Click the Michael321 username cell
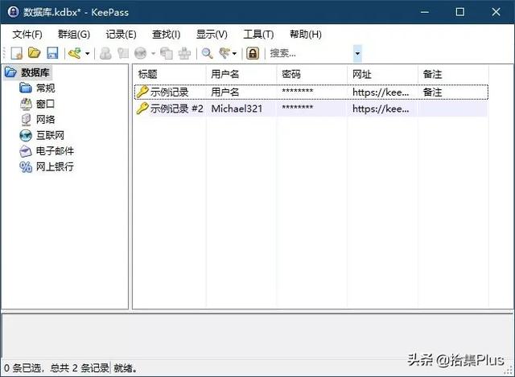515x377 pixels. tap(237, 109)
